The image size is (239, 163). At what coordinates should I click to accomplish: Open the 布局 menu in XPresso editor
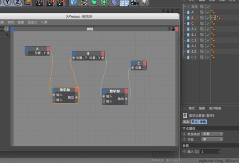(x=11, y=22)
